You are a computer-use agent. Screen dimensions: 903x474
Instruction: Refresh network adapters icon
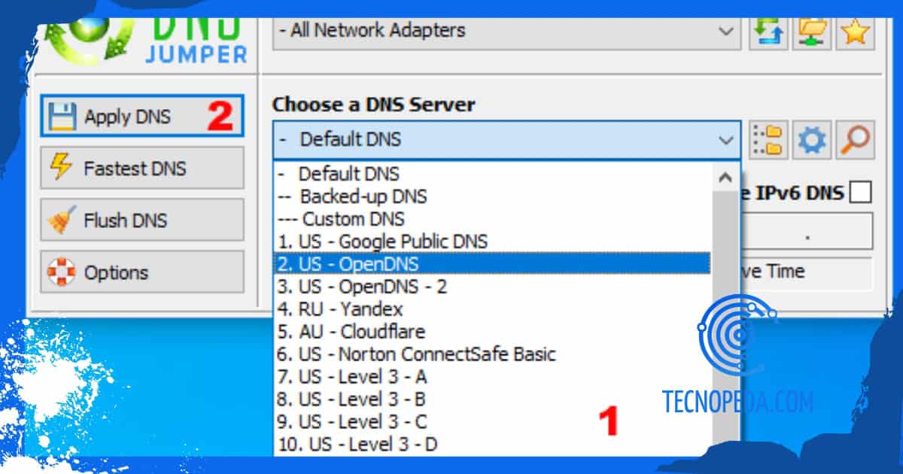(768, 32)
